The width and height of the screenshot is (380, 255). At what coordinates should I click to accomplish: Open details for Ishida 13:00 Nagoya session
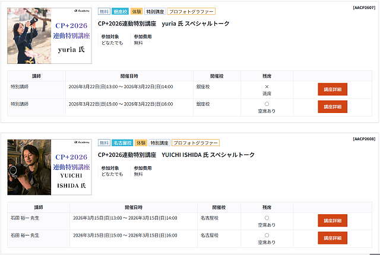pos(332,221)
